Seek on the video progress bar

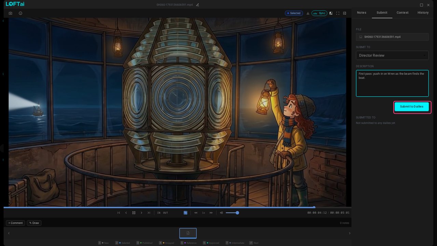coord(178,207)
